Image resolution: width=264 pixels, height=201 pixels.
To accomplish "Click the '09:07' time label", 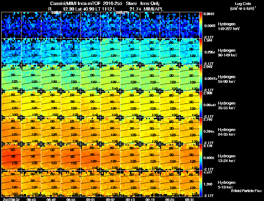I will [x=110, y=199].
